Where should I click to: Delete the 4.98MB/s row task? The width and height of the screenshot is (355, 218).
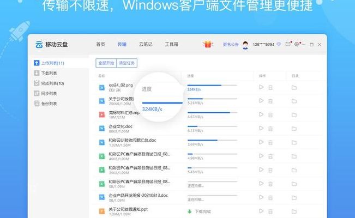coord(270,156)
